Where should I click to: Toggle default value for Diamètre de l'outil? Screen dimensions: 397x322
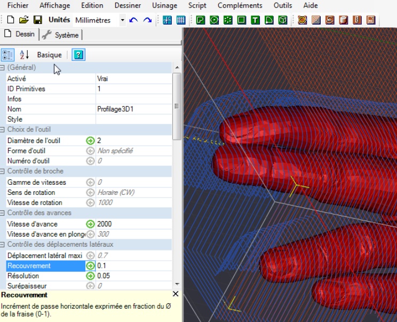(x=90, y=140)
